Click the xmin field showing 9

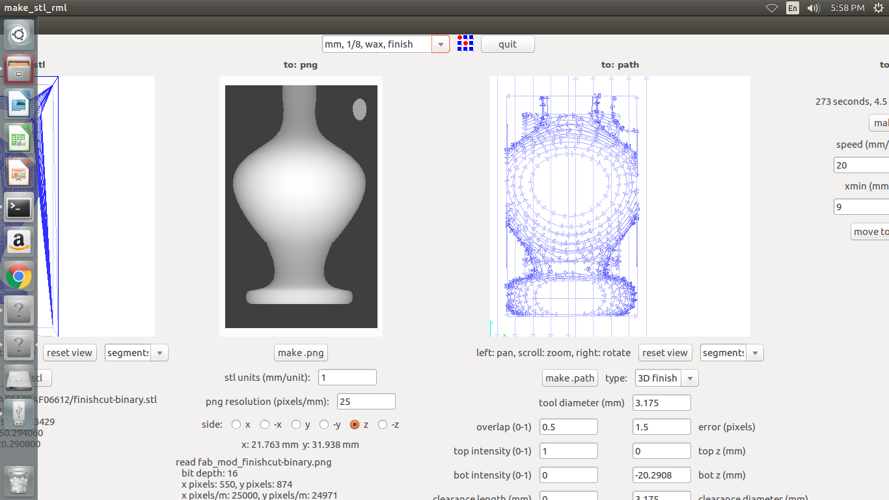point(862,207)
